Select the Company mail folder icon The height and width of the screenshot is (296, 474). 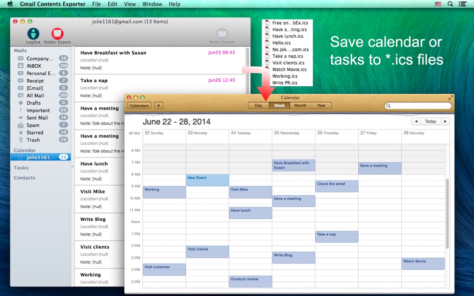click(20, 58)
